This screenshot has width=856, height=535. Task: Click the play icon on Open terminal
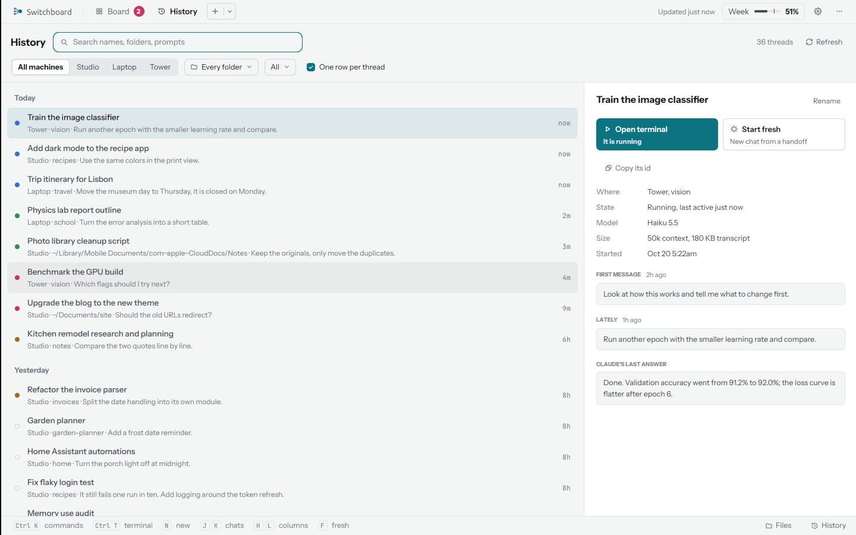point(608,129)
